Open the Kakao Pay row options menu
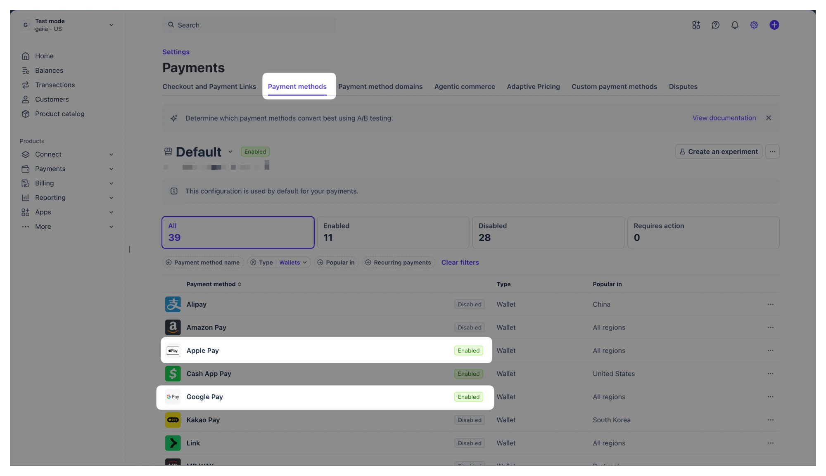The image size is (826, 476). [x=771, y=420]
